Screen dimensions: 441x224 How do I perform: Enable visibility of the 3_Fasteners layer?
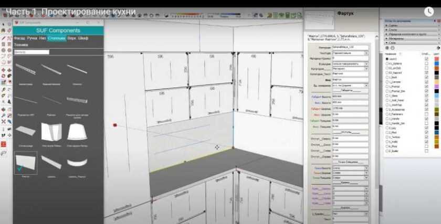tap(426, 114)
